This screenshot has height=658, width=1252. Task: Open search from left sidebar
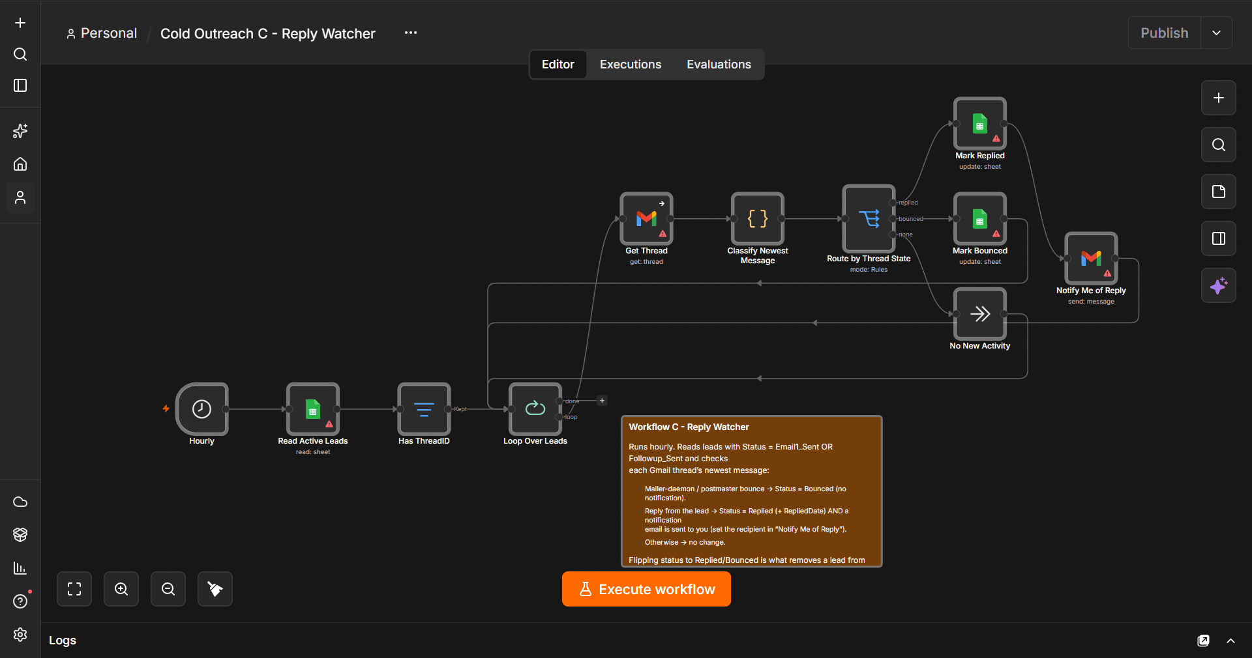(x=20, y=54)
